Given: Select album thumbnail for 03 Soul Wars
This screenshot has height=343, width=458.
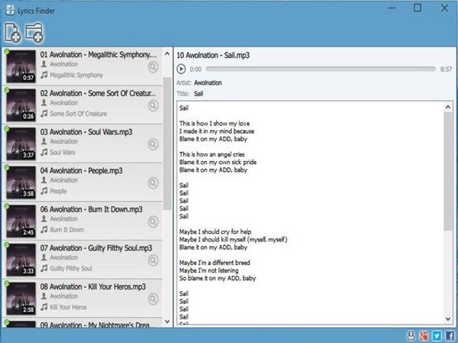Looking at the screenshot, I should [21, 144].
